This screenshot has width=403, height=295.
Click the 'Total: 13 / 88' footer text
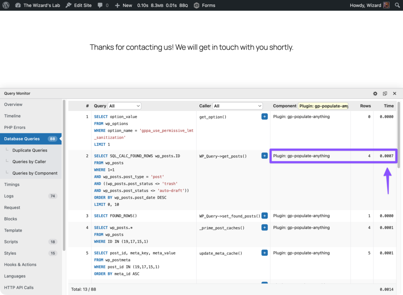[x=83, y=289]
